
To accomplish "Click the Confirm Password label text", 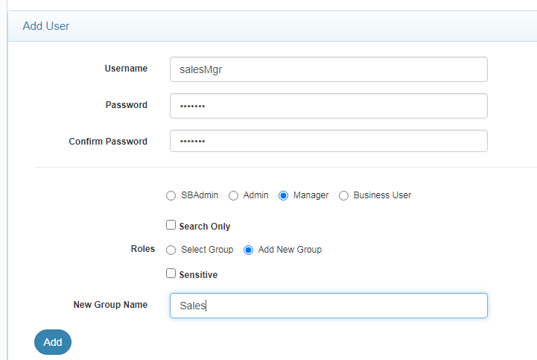I will coord(108,142).
